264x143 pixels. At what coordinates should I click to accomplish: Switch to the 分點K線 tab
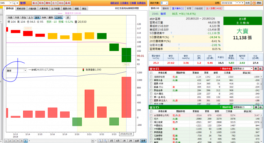(x=32, y=8)
